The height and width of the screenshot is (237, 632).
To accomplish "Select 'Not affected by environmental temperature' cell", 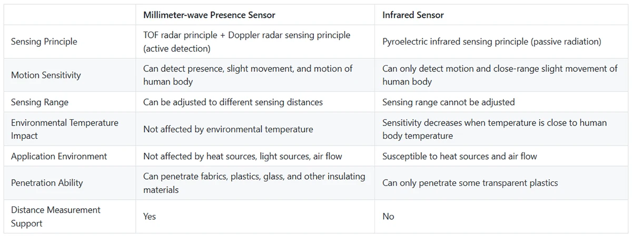I will pyautogui.click(x=228, y=129).
